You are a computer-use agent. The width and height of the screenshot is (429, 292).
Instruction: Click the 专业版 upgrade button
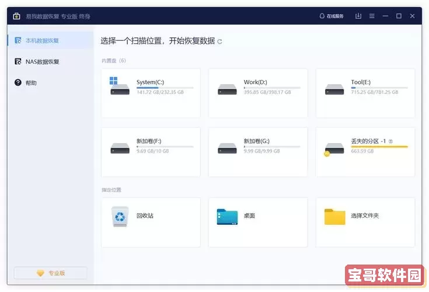point(51,273)
